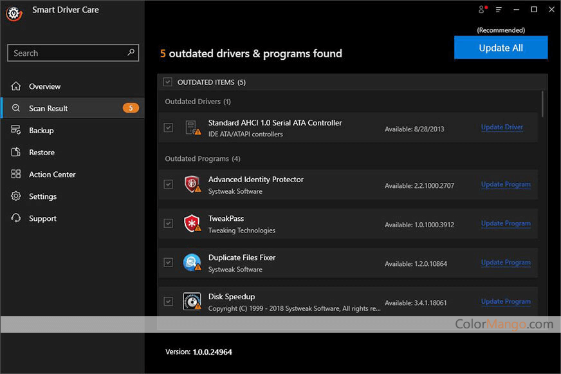Click the Disk Speedup icon
Viewport: 561px width, 374px height.
click(192, 301)
